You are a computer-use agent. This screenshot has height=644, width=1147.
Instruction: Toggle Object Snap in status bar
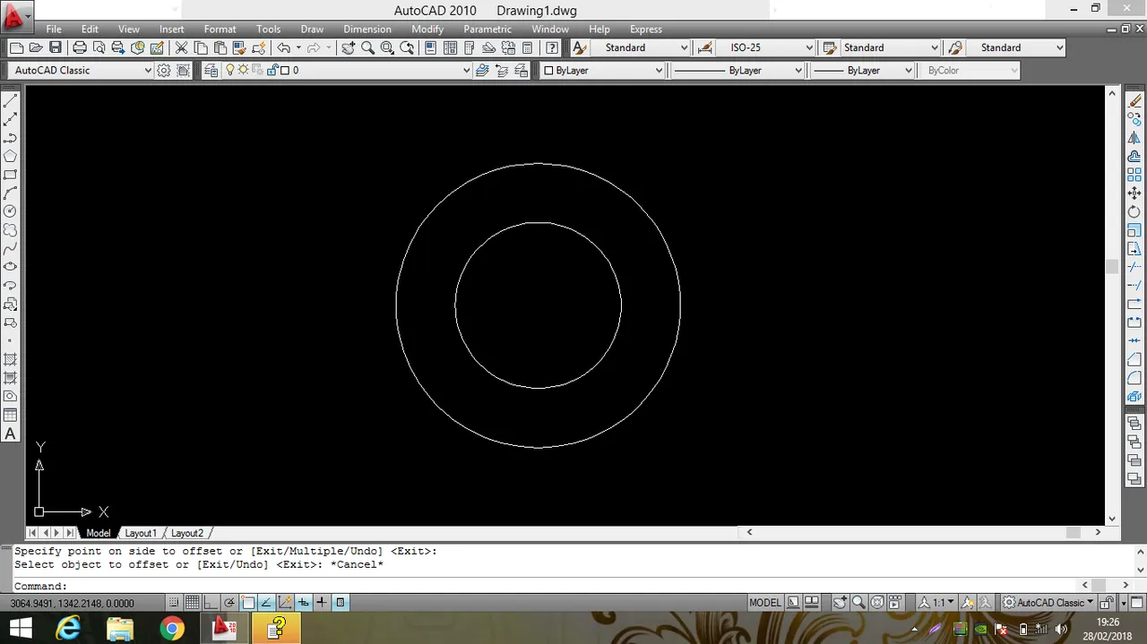coord(248,603)
